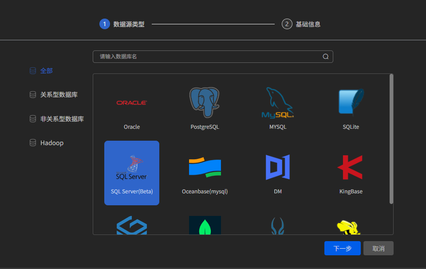The width and height of the screenshot is (426, 269).
Task: Show 全部 database category
Action: coord(47,71)
